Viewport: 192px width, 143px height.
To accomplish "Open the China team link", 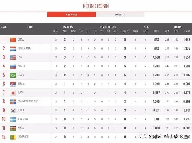I will click(21, 40).
